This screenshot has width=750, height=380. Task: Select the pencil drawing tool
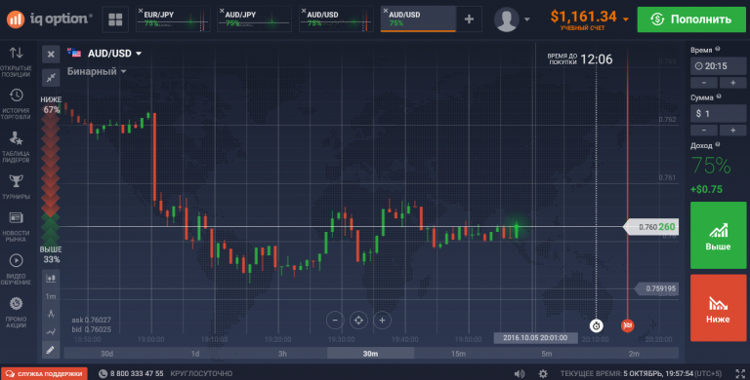click(51, 350)
